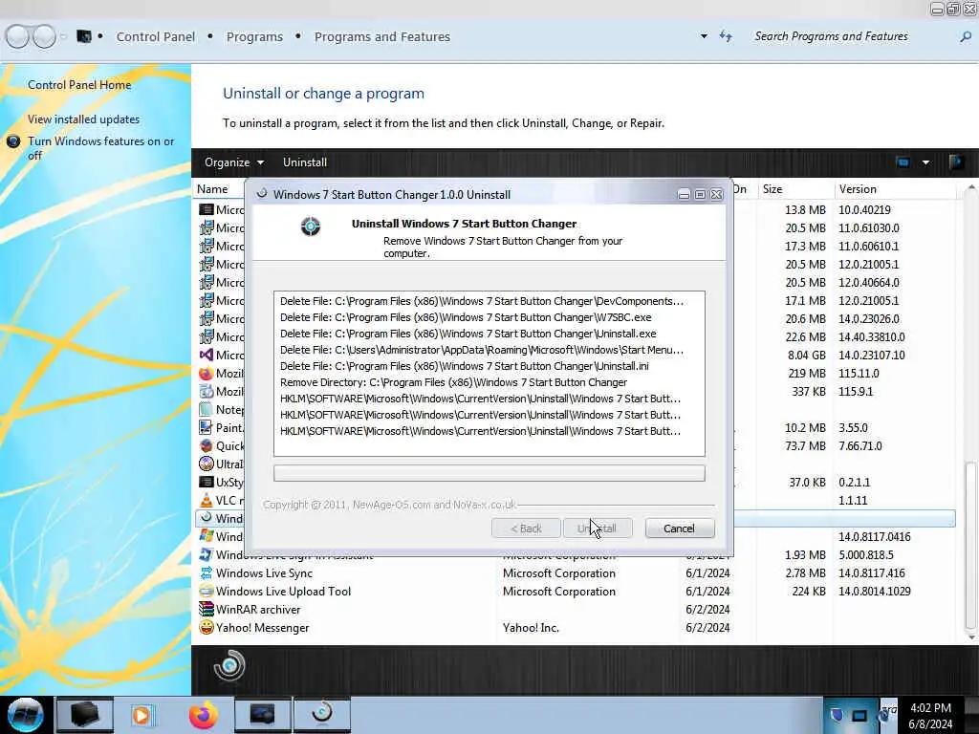The height and width of the screenshot is (734, 979).
Task: Click the Mozilla Firefox icon in the program list
Action: [207, 374]
